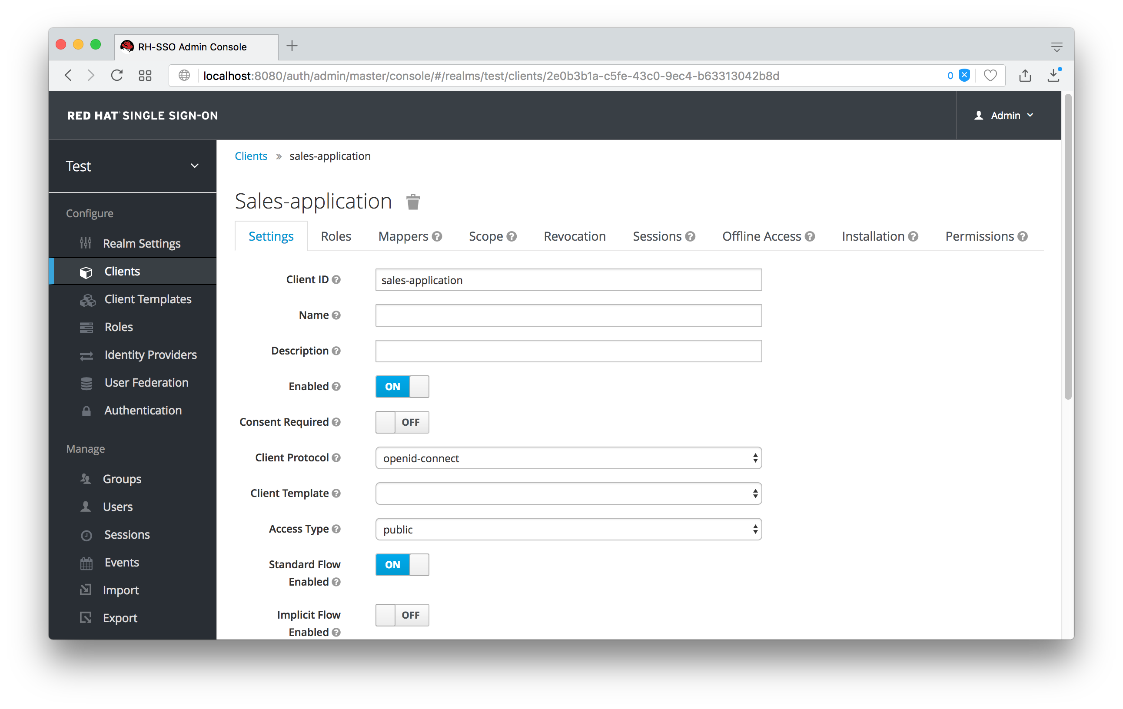The height and width of the screenshot is (709, 1123).
Task: Click the Clients icon in sidebar
Action: [87, 271]
